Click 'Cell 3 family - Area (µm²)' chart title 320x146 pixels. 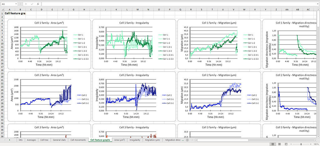point(49,127)
